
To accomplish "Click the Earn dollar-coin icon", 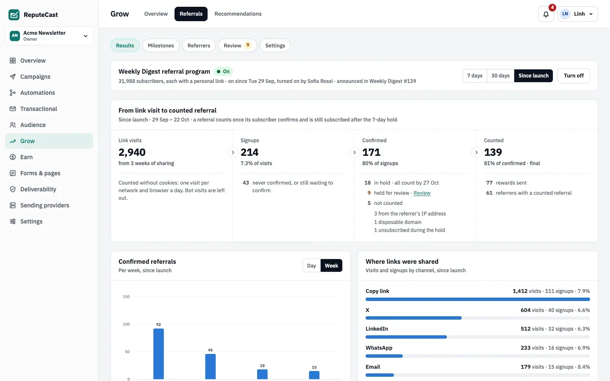I will coord(13,157).
